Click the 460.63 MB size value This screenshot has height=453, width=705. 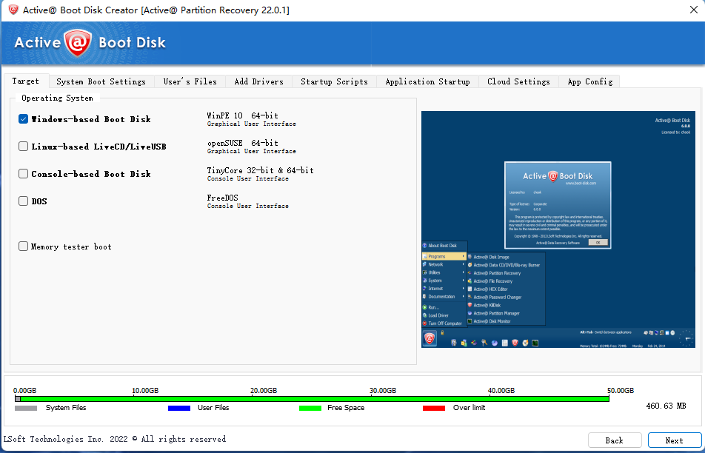666,406
